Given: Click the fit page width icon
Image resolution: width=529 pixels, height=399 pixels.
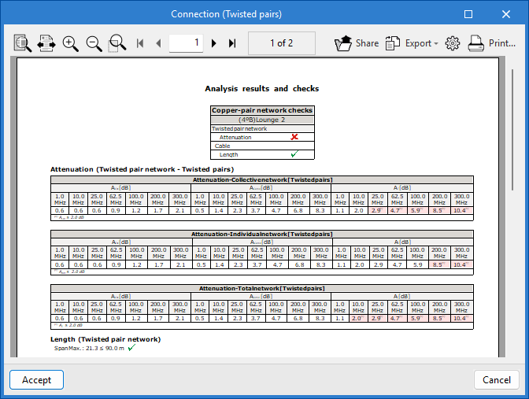Looking at the screenshot, I should [x=46, y=43].
